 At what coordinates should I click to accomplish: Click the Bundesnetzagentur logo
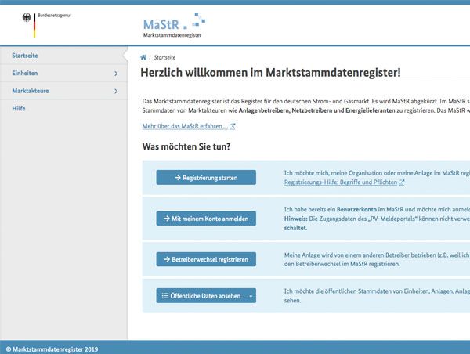pos(46,25)
